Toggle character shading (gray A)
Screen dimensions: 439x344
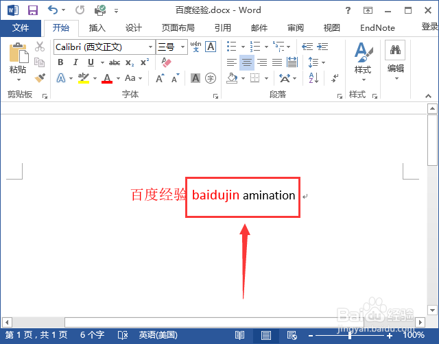pos(195,78)
